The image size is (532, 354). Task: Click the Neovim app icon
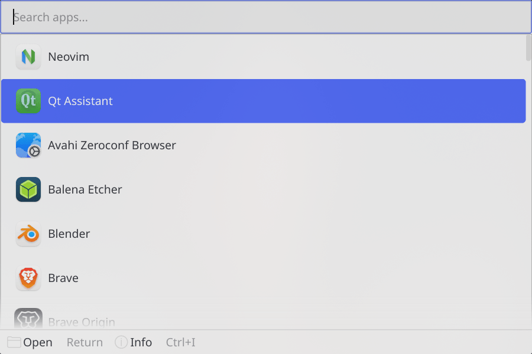(x=28, y=57)
